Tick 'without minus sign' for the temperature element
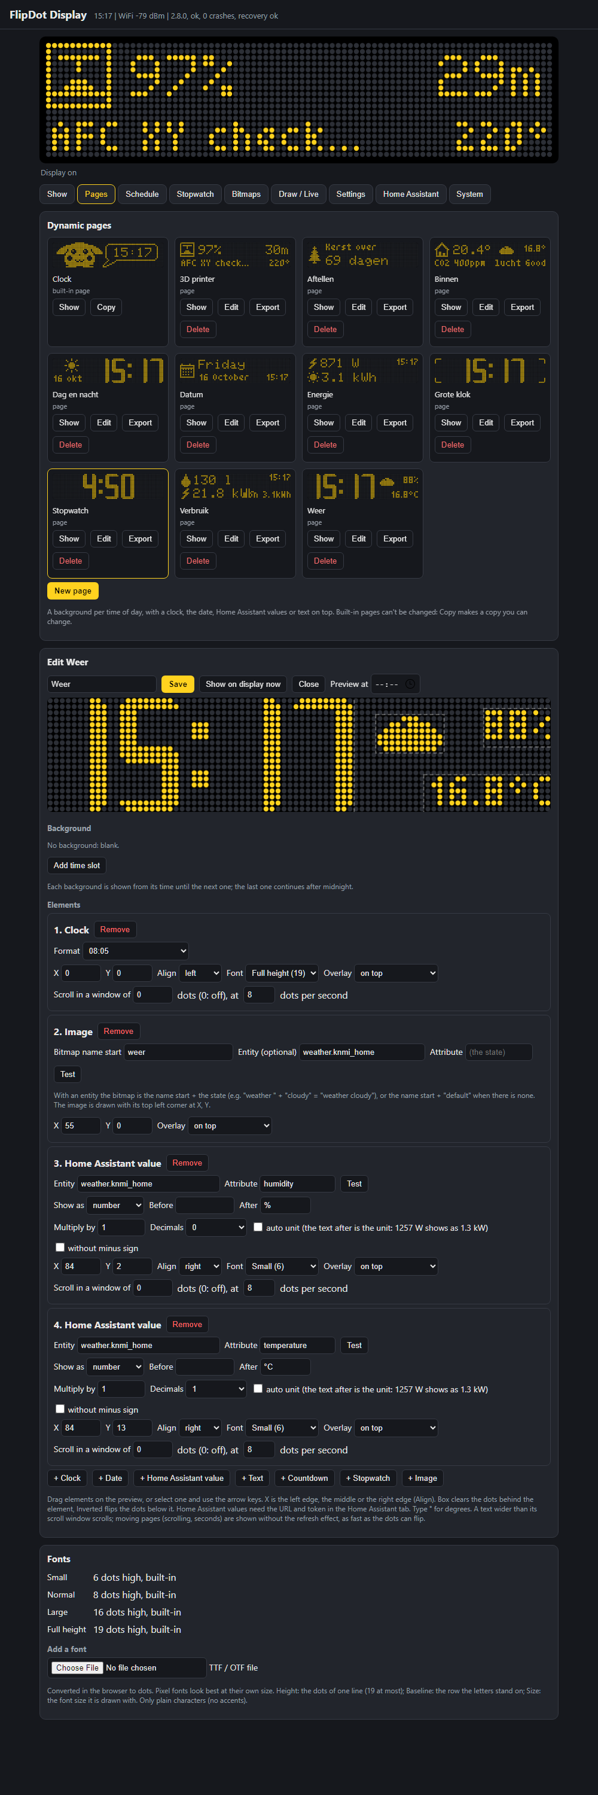Screen dimensions: 598x1795 60,1409
